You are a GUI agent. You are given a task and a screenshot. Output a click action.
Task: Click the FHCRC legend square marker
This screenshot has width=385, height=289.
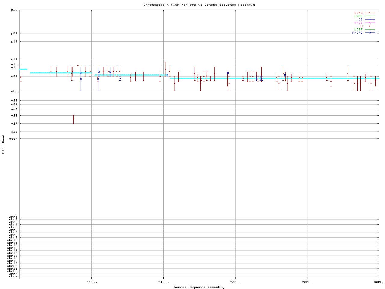pyautogui.click(x=370, y=33)
